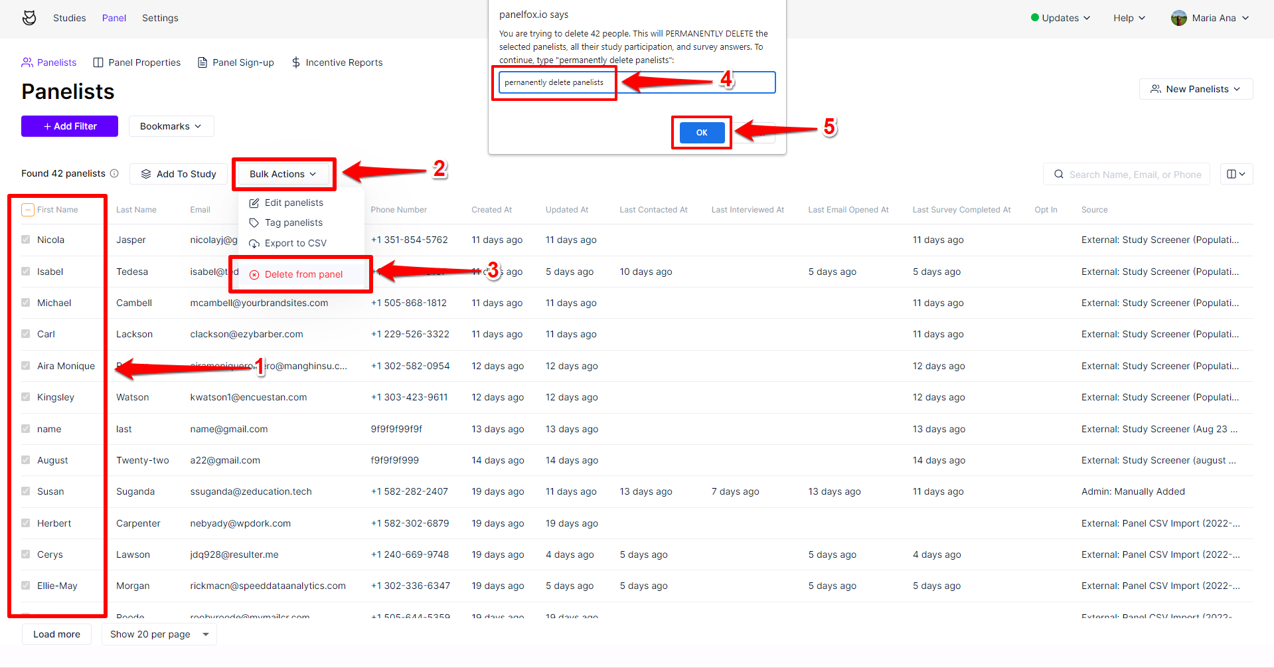
Task: Click the Panelfox fox logo
Action: pos(29,18)
